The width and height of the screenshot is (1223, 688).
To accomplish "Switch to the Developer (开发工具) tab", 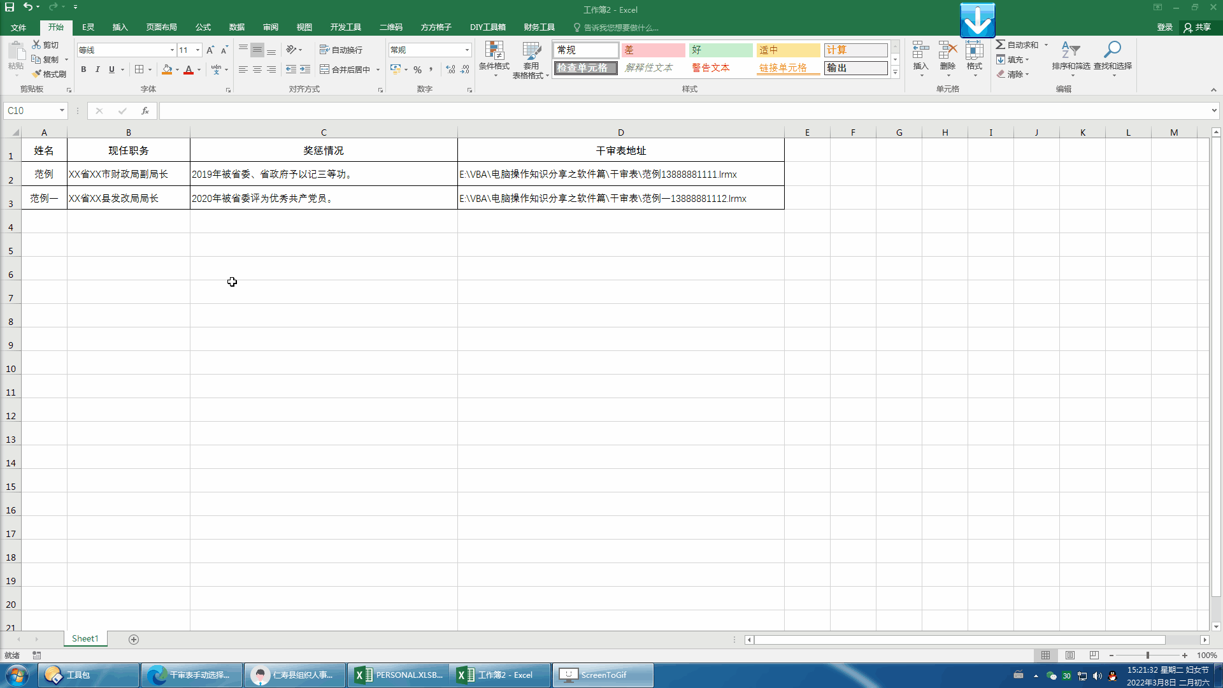I will click(345, 27).
